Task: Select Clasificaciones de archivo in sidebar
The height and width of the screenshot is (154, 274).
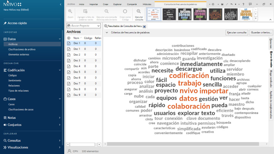Action: click(22, 49)
